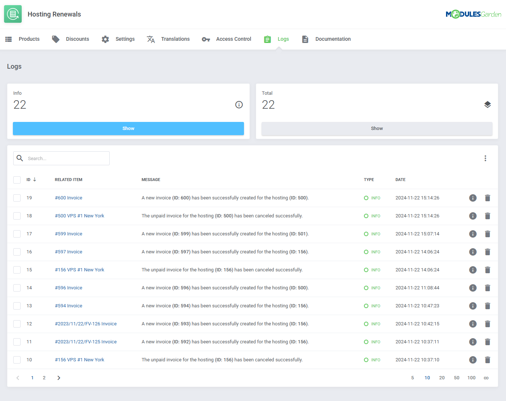Show 100 entries per page
506x401 pixels.
pyautogui.click(x=471, y=378)
